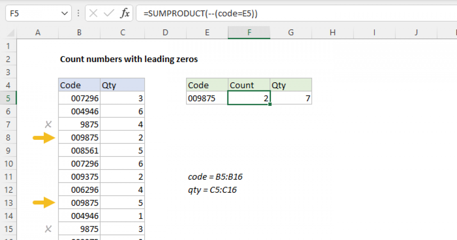Viewport: 457px width, 240px height.
Task: Click the X marker beside row 7
Action: (x=48, y=124)
